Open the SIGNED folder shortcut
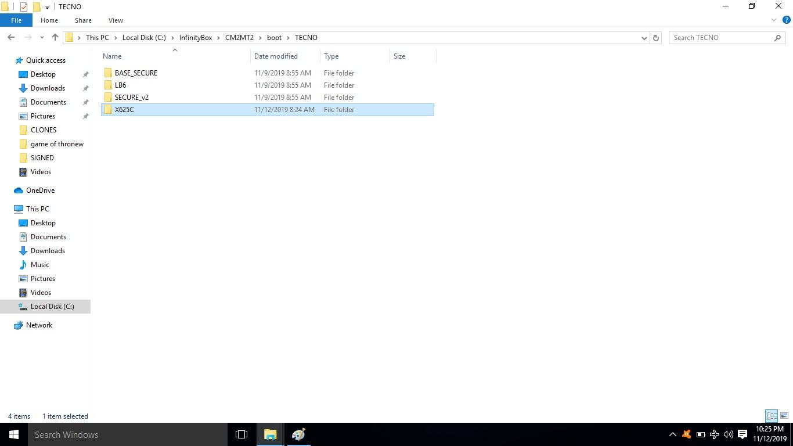The height and width of the screenshot is (446, 793). pos(42,158)
